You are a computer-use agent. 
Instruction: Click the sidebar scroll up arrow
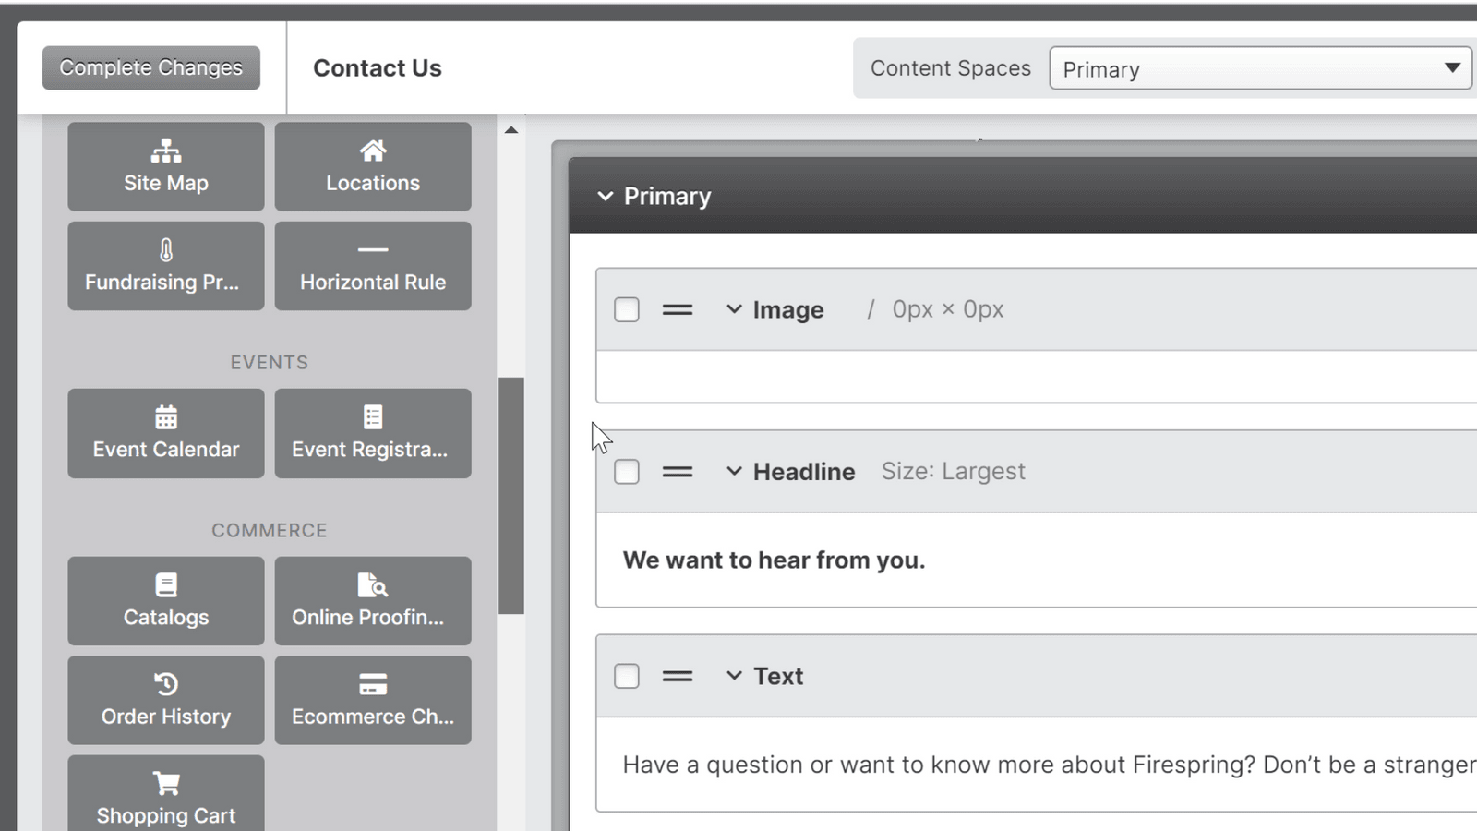click(511, 130)
